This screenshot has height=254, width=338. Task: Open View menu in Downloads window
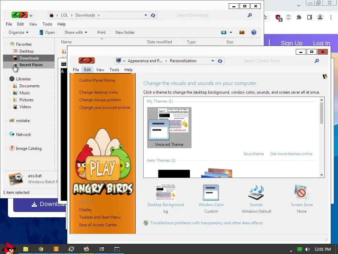33,24
